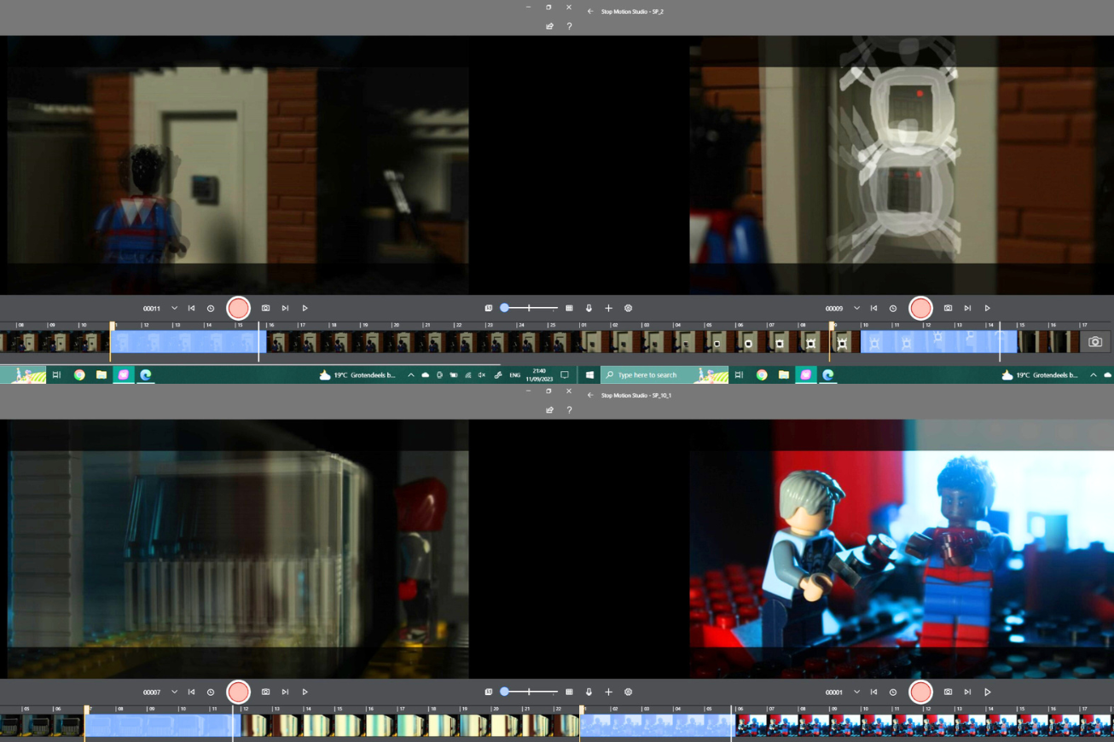Toggle the grid overlay in the SP_2 window
The image size is (1114, 742).
point(569,309)
